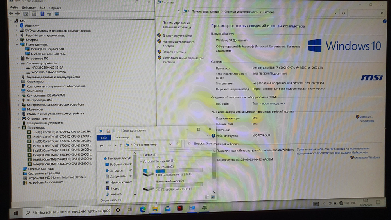
Task: Click the forward arrow in Device Manager toolbar
Action: click(x=17, y=13)
